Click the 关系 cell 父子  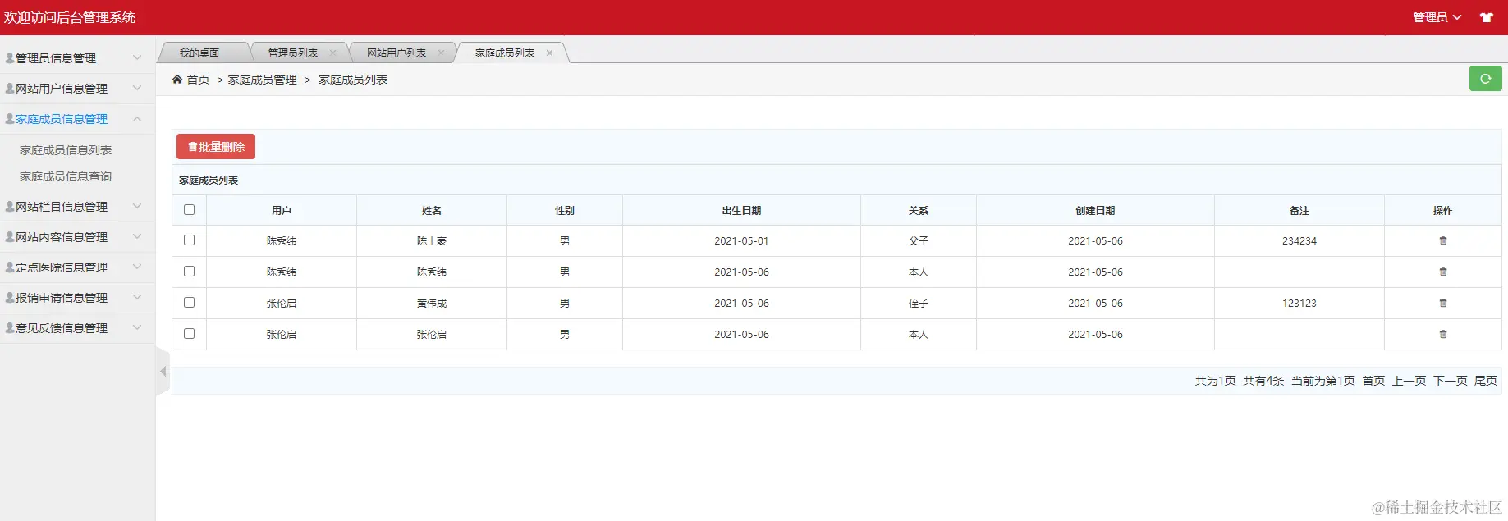tap(919, 241)
